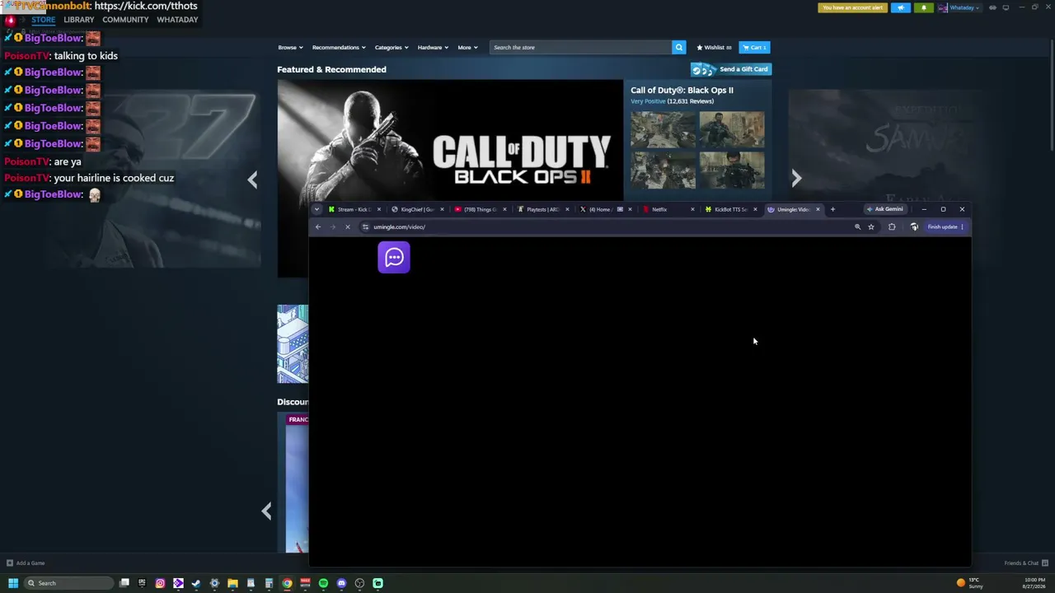This screenshot has height=593, width=1055.
Task: Open taskbar weather widget
Action: click(x=971, y=583)
